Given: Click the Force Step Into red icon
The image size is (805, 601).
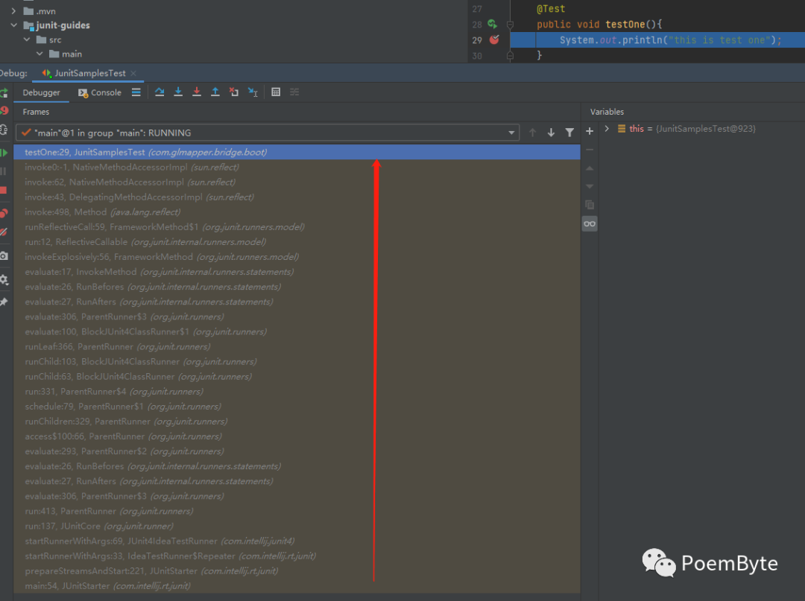Looking at the screenshot, I should click(197, 92).
